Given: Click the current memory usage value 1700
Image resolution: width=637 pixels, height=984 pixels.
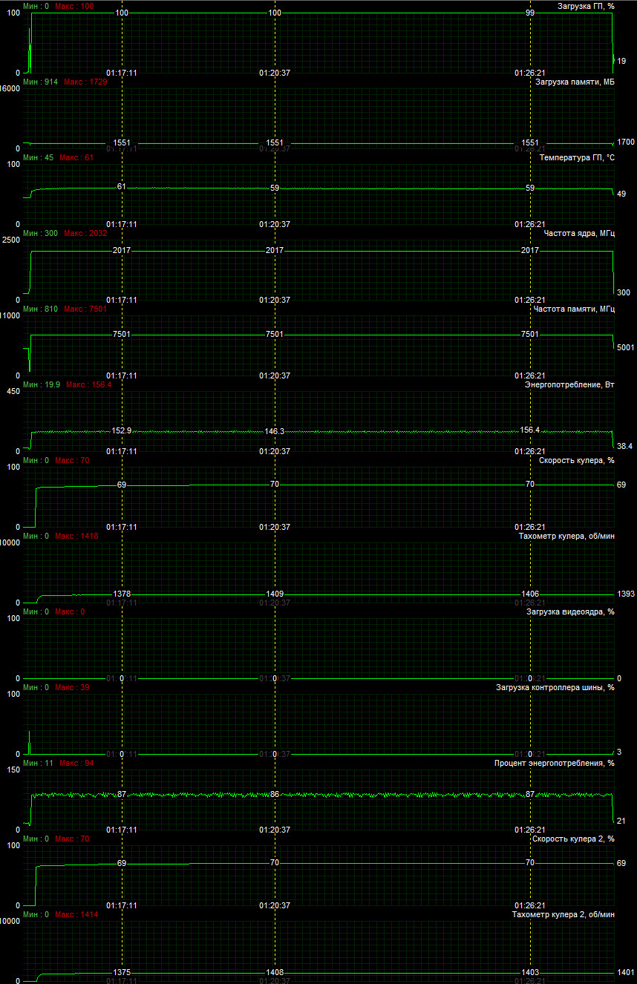Looking at the screenshot, I should 626,142.
